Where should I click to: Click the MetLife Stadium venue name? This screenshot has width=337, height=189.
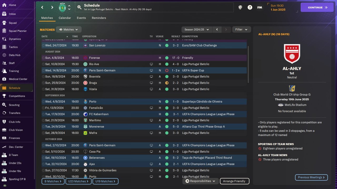[x=295, y=105]
